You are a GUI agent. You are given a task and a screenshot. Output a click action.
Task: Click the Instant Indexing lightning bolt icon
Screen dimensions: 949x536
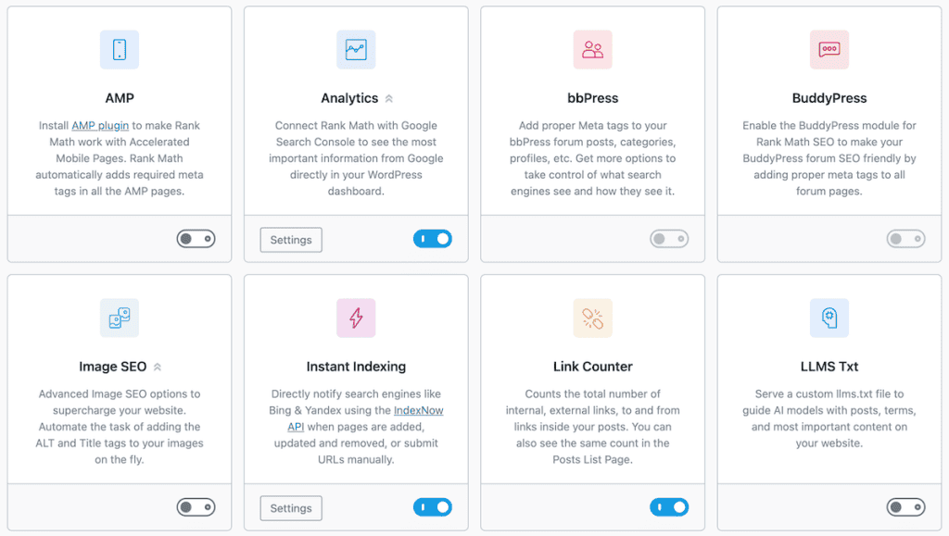356,318
